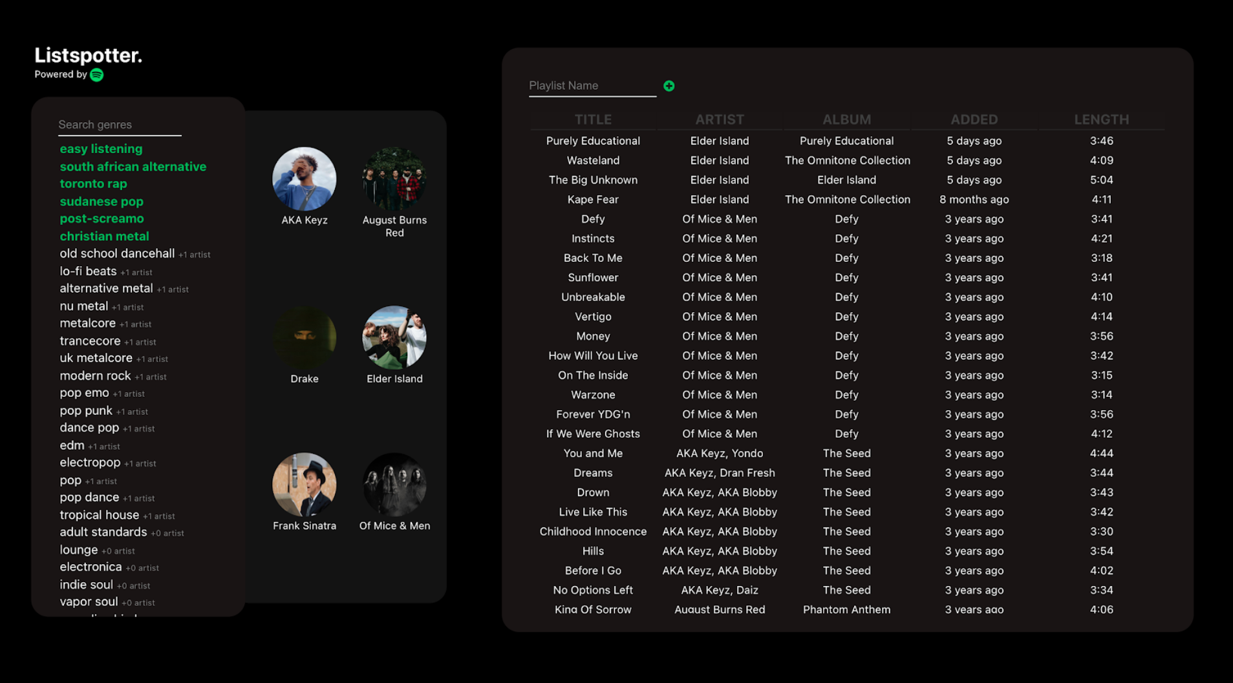
Task: Click the Unbreakable track title
Action: click(593, 297)
